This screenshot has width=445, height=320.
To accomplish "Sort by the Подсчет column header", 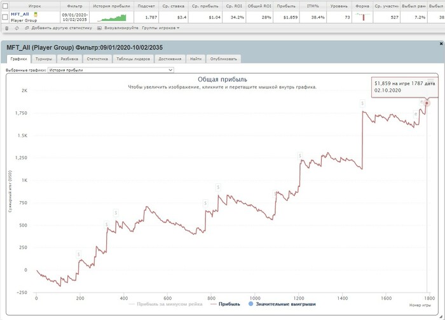I will [x=146, y=6].
